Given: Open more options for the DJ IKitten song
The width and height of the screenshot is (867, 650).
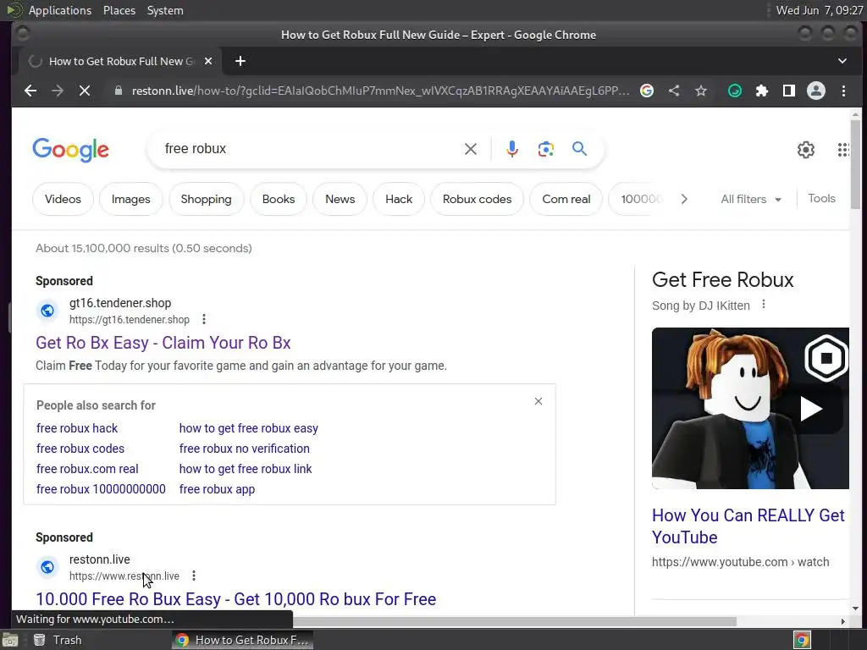Looking at the screenshot, I should (x=764, y=305).
